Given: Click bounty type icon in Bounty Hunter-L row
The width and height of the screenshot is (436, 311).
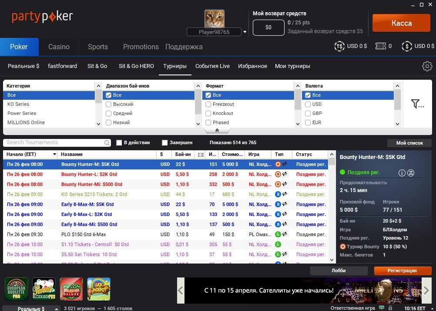Looking at the screenshot, I should pyautogui.click(x=278, y=174).
